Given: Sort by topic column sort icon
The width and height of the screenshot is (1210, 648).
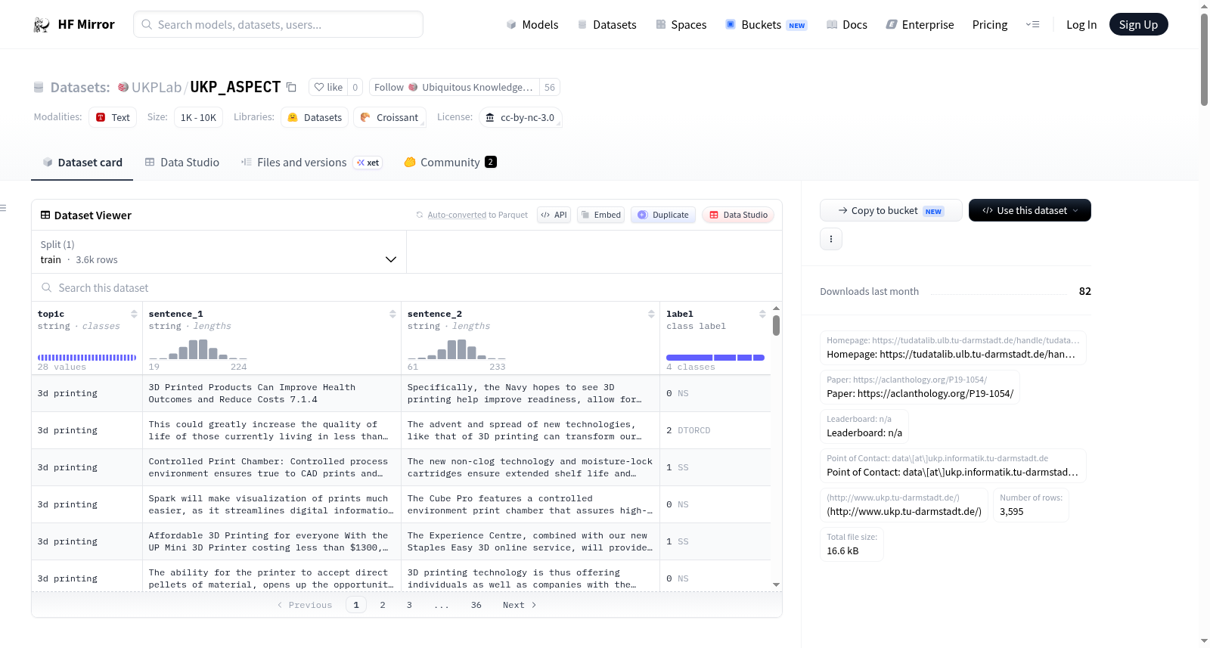Looking at the screenshot, I should coord(134,314).
